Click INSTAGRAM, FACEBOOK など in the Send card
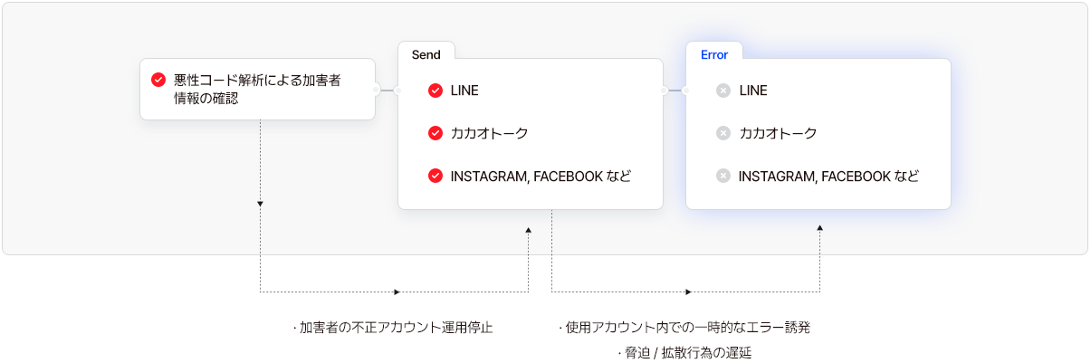This screenshot has height=363, width=1091. tap(541, 177)
